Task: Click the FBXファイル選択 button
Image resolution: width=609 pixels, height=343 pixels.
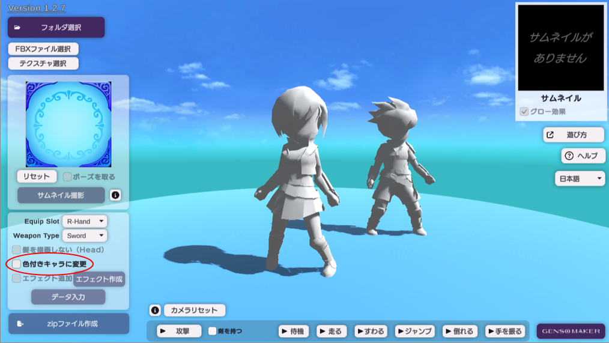Action: tap(43, 49)
